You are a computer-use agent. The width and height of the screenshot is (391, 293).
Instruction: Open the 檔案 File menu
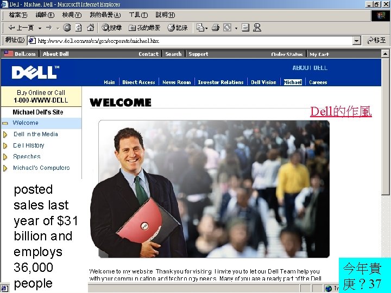(x=18, y=15)
